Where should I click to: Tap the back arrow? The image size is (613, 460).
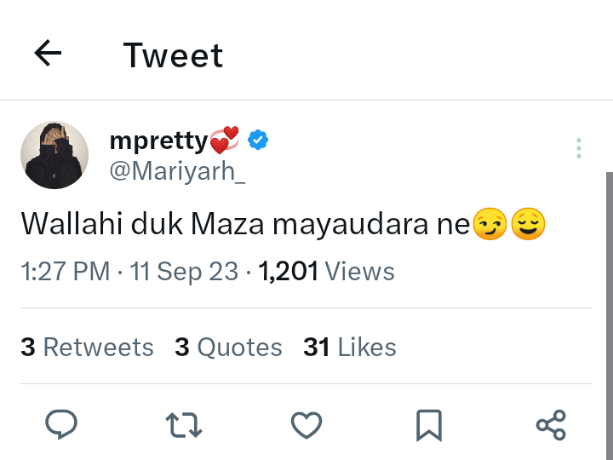[x=48, y=55]
